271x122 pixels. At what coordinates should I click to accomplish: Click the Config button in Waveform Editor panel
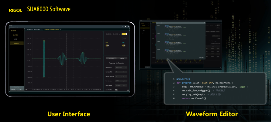pos(219,38)
